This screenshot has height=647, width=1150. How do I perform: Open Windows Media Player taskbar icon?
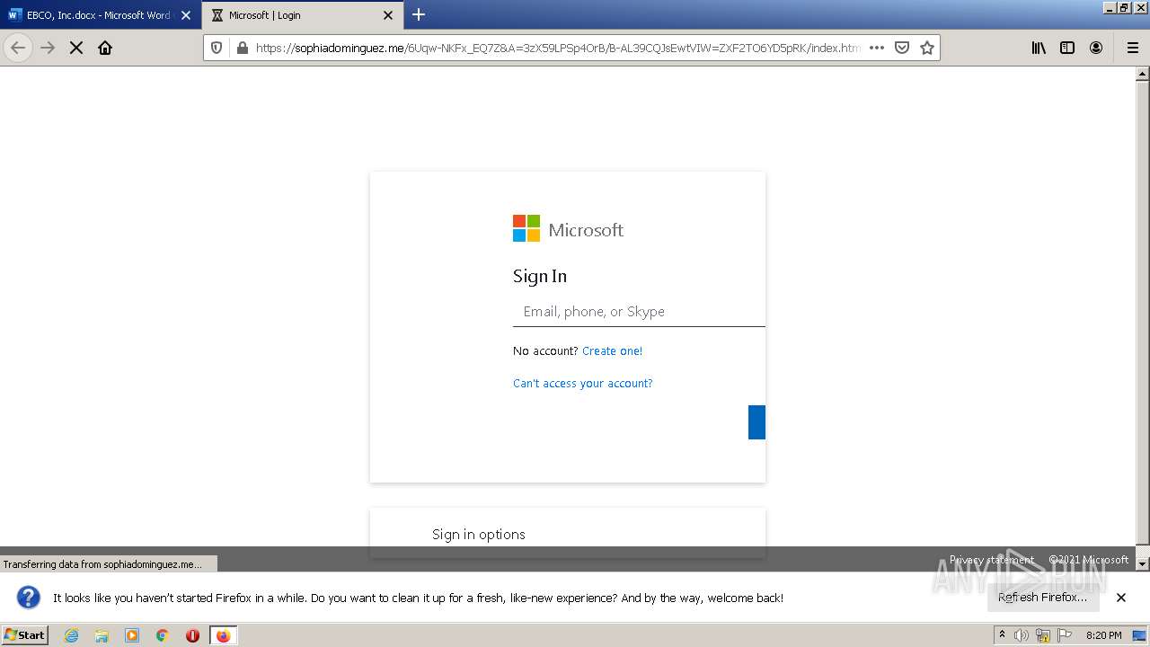(132, 635)
